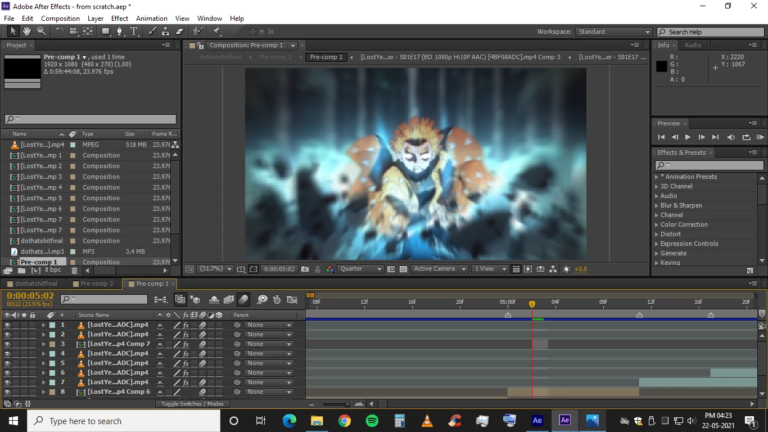Toggle Transparency Grid in viewer

[x=403, y=269]
